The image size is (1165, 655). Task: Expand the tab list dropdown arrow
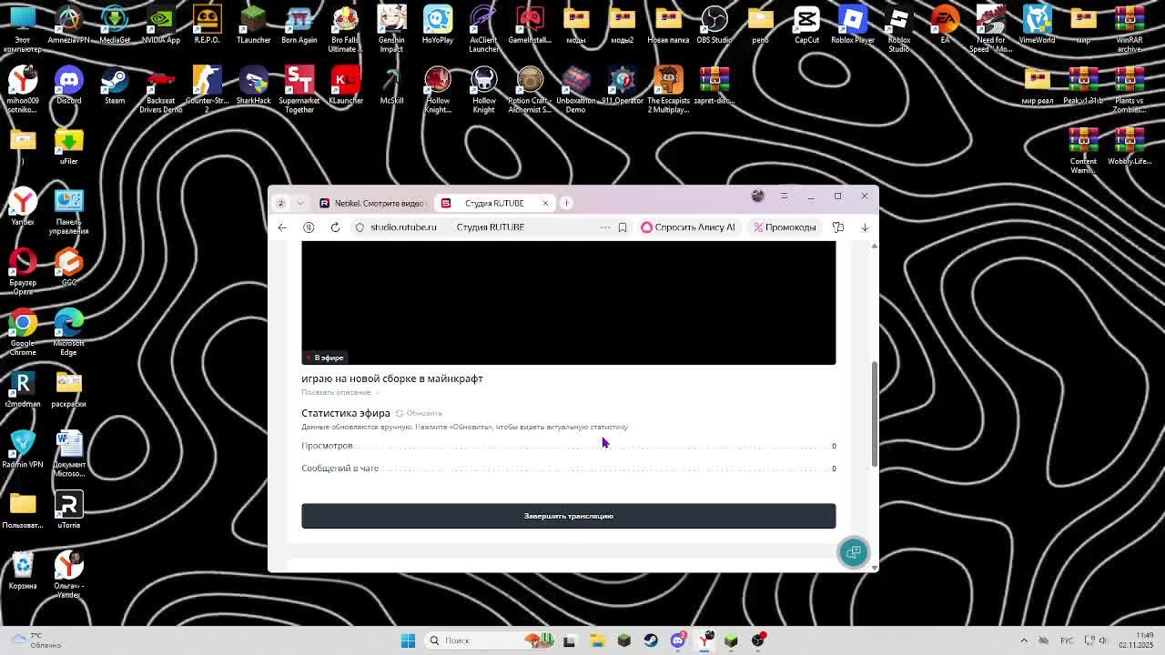299,203
